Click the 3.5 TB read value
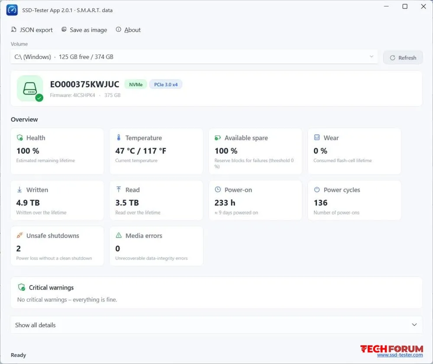Viewport: 433px width, 364px height. coord(127,203)
